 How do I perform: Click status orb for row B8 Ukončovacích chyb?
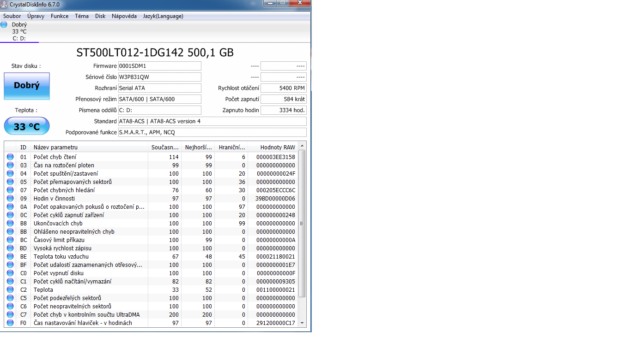[10, 224]
